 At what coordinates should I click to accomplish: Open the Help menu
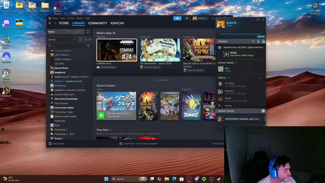point(88,18)
